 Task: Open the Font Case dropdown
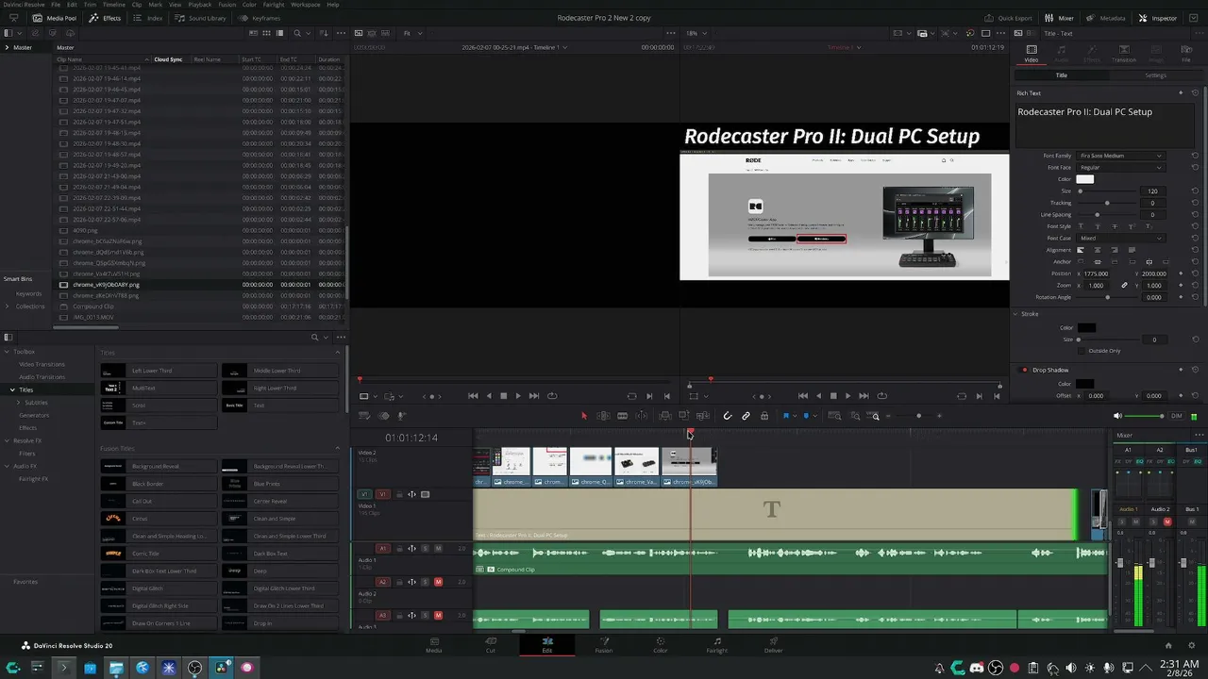tap(1120, 239)
